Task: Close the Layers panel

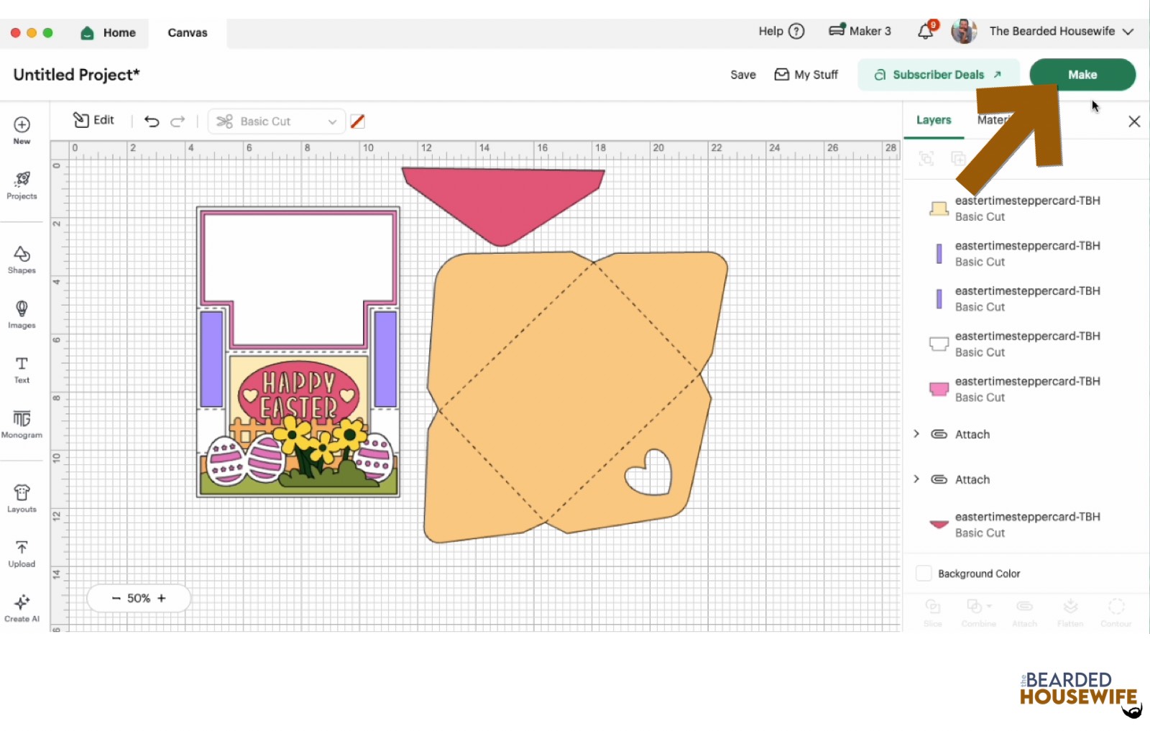Action: pos(1134,121)
